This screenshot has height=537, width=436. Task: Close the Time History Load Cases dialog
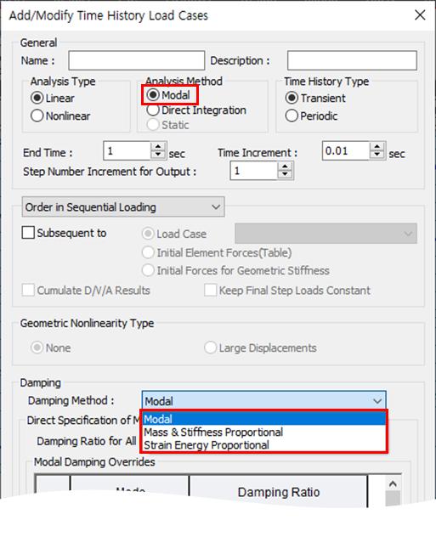click(420, 15)
